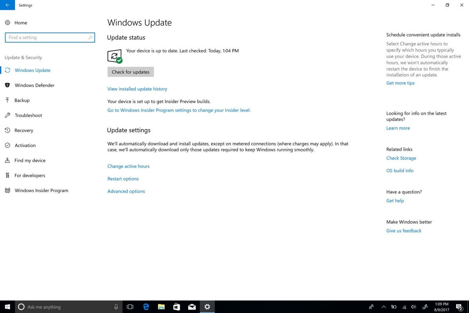This screenshot has height=313, width=469.
Task: Click the Recovery icon in the sidebar
Action: (7, 130)
